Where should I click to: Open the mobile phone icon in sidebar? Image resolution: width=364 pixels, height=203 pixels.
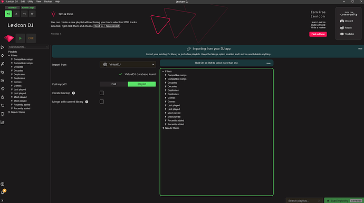[3, 114]
